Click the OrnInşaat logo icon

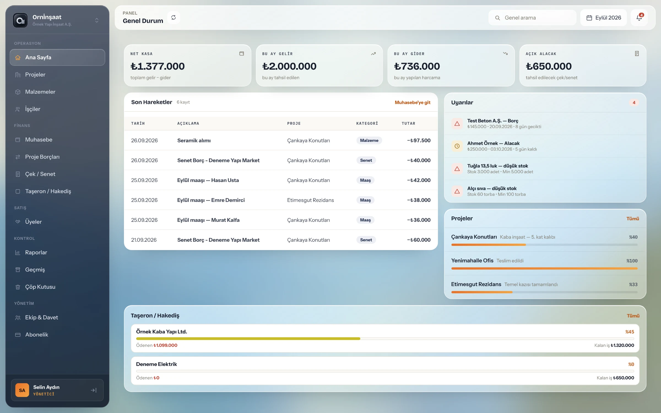tap(20, 20)
